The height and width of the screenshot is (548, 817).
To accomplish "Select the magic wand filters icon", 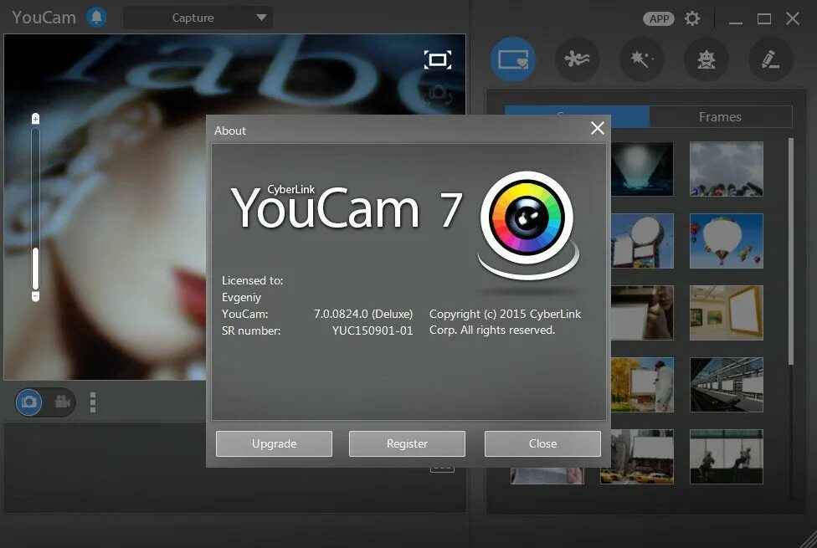I will pyautogui.click(x=642, y=59).
